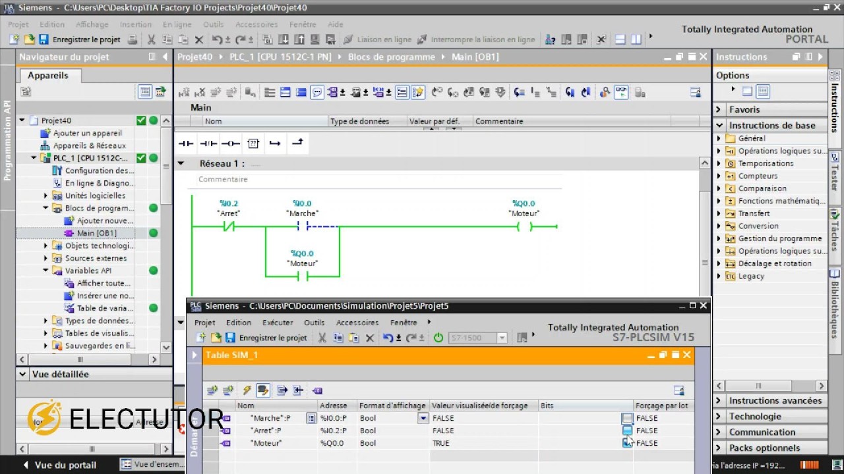Viewport: 844px width, 474px height.
Task: Open Communication section in Instructions panel
Action: (x=762, y=432)
